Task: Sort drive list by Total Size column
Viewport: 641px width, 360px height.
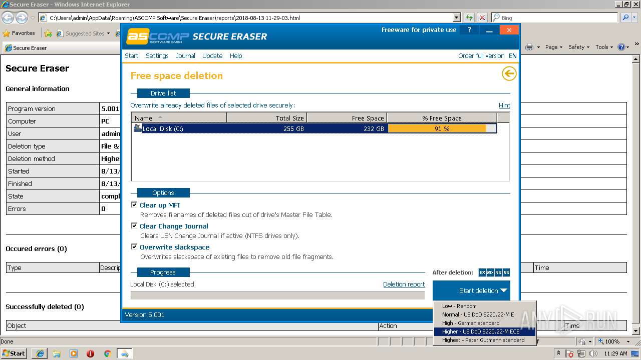Action: (266, 118)
